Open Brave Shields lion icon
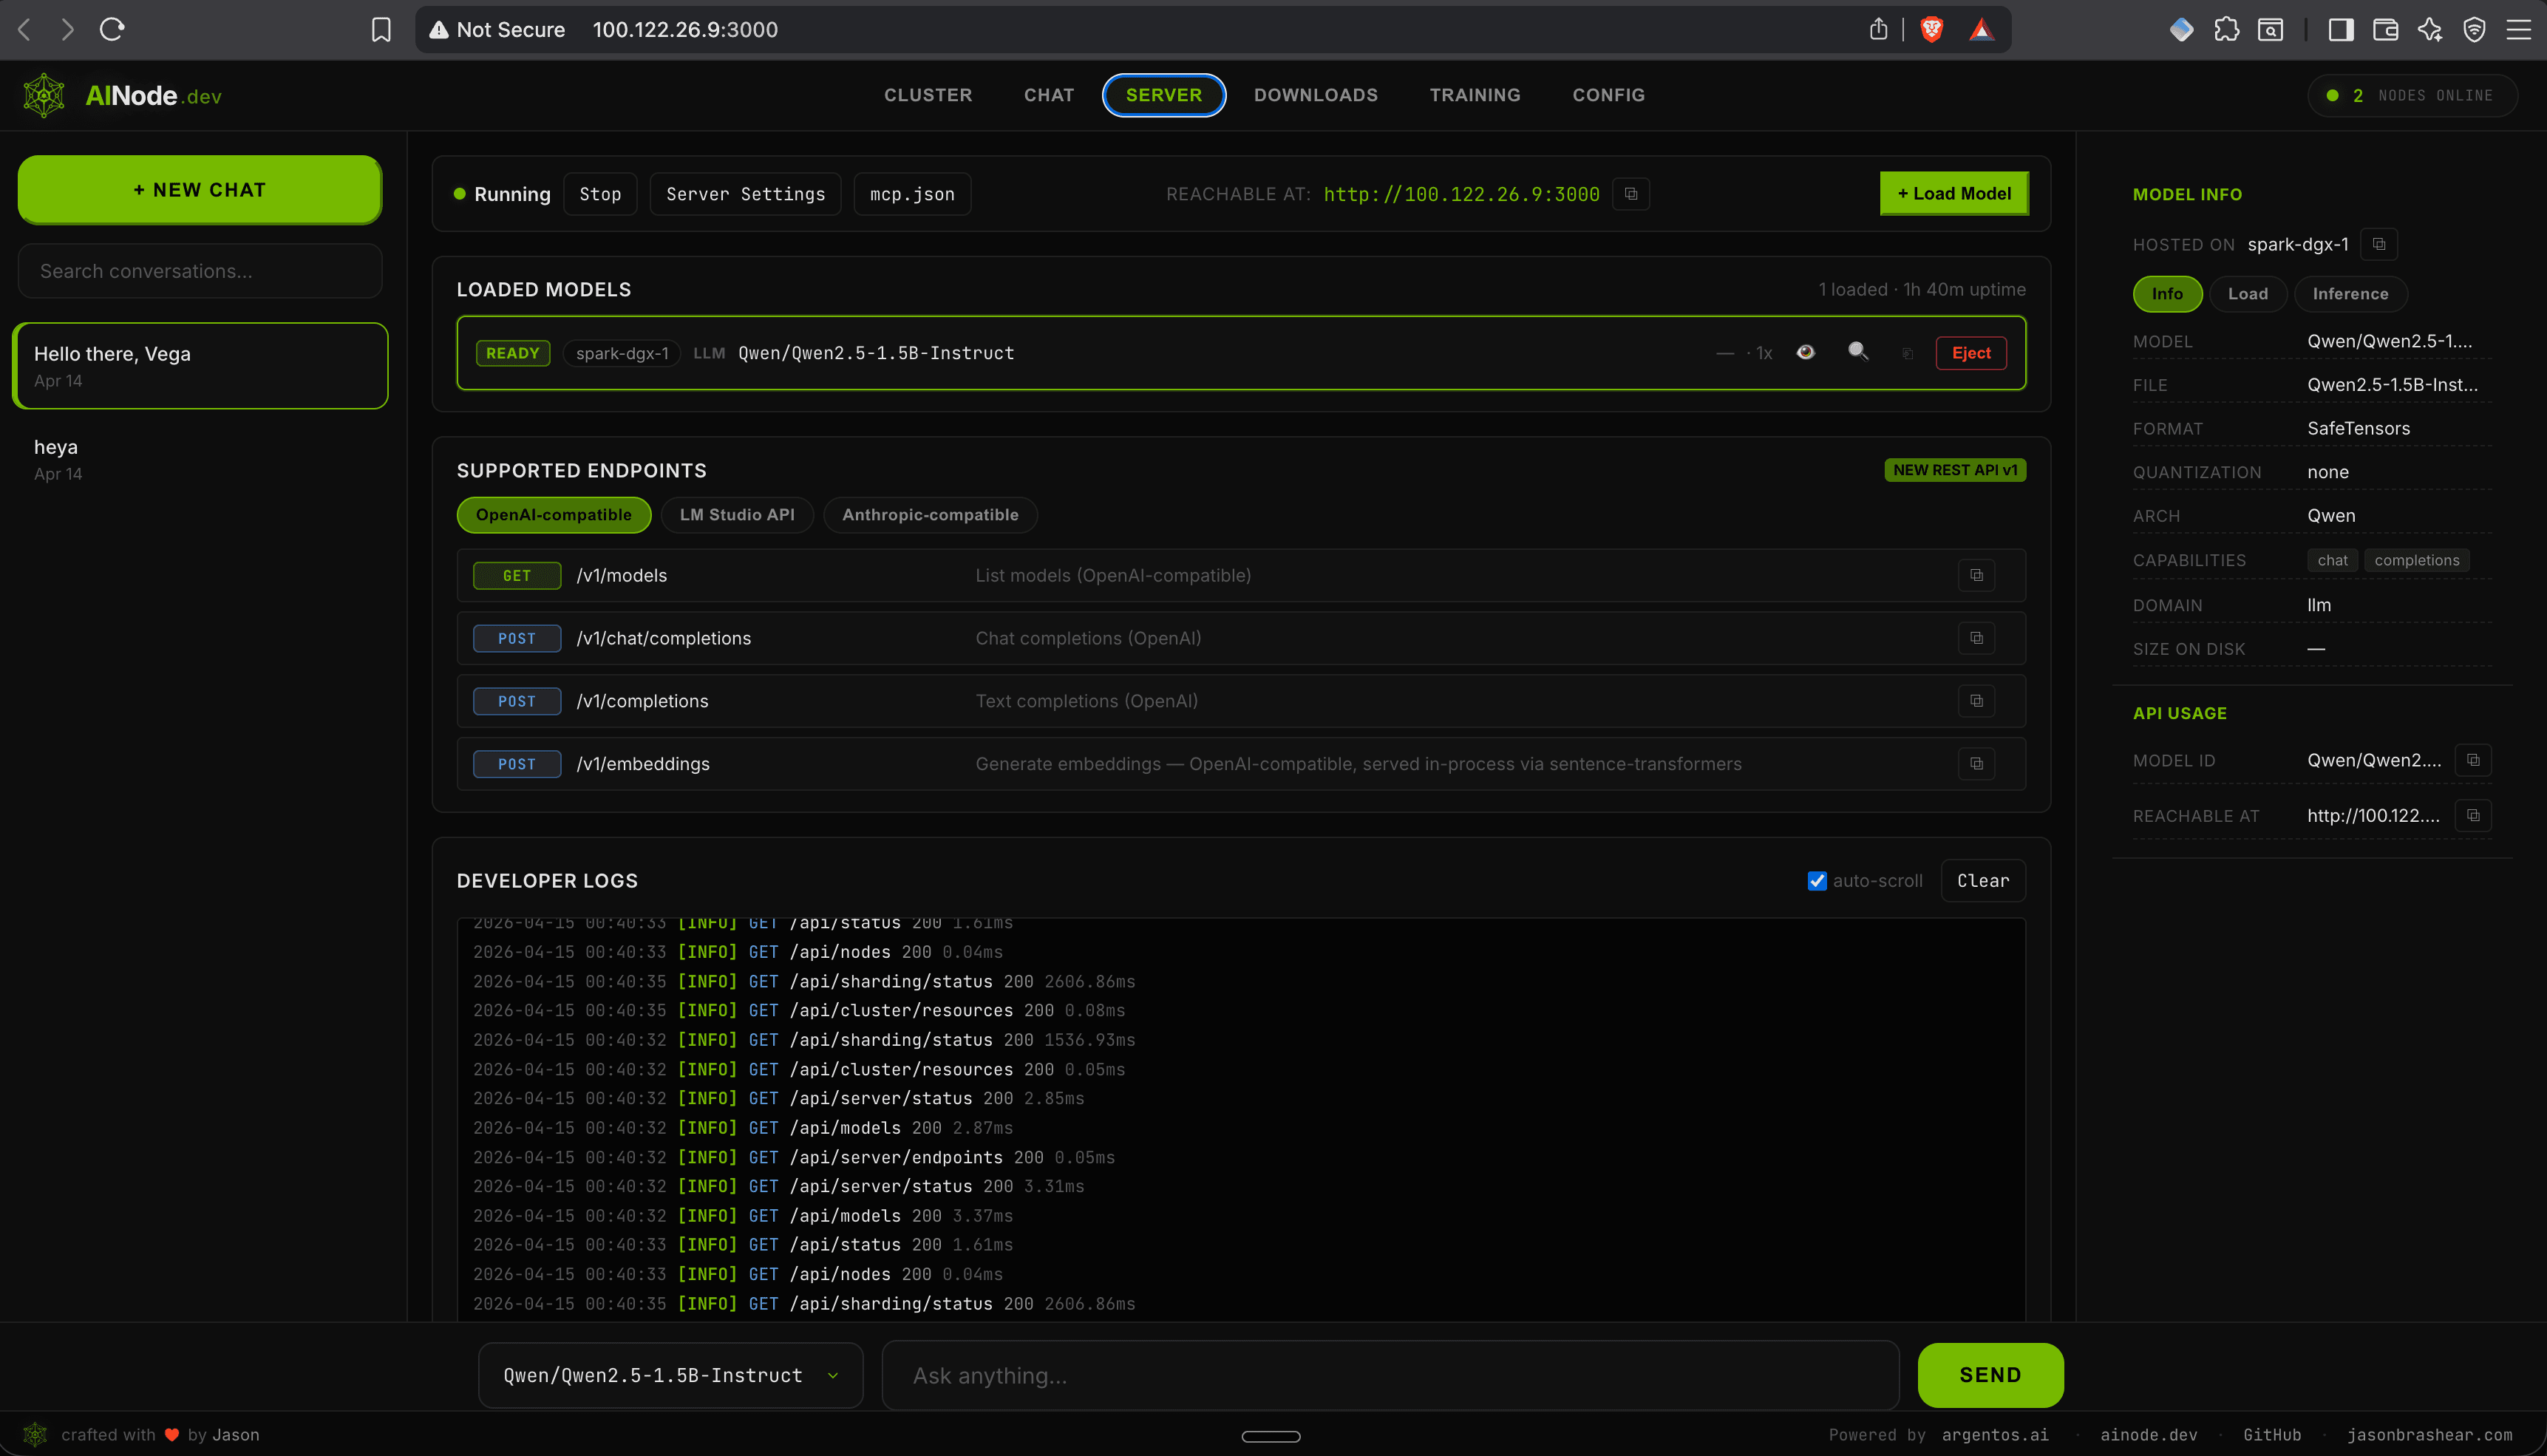2547x1456 pixels. 1932,29
